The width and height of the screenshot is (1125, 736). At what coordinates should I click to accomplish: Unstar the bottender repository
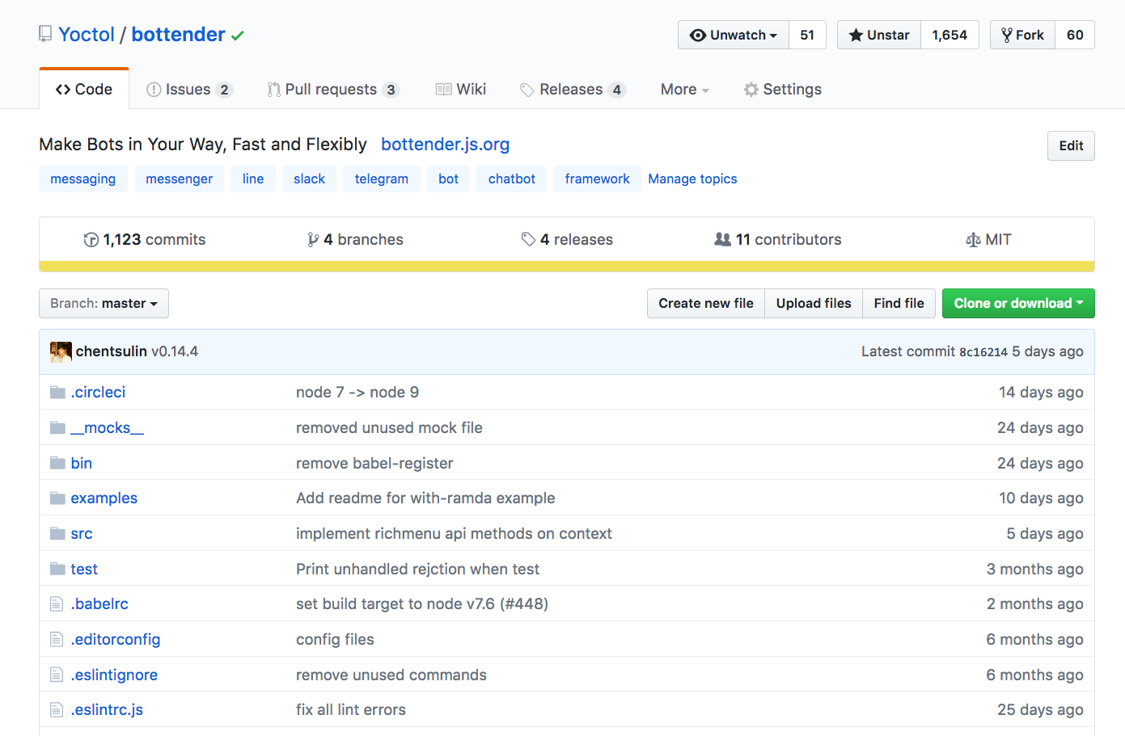(x=879, y=35)
